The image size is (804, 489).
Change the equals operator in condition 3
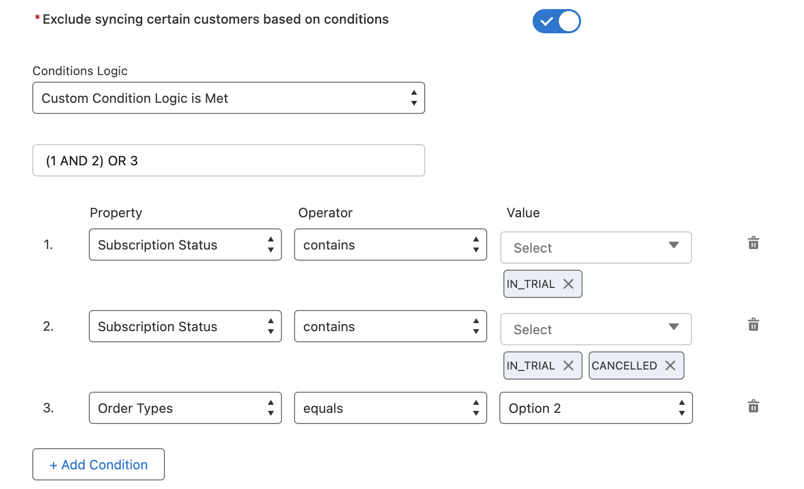tap(390, 408)
